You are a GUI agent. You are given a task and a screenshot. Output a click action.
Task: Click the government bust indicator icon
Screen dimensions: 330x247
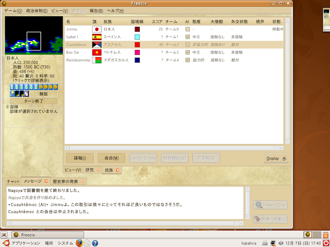26,94
